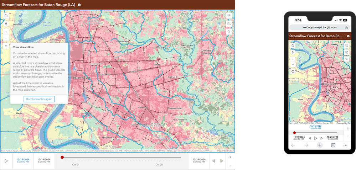Reset desktop map orientation with compass button
The height and width of the screenshot is (170, 356).
[x=6, y=23]
